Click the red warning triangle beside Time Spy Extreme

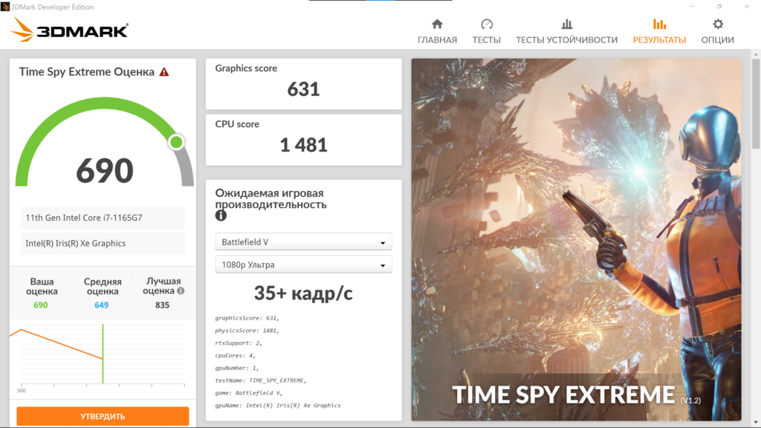[x=164, y=72]
